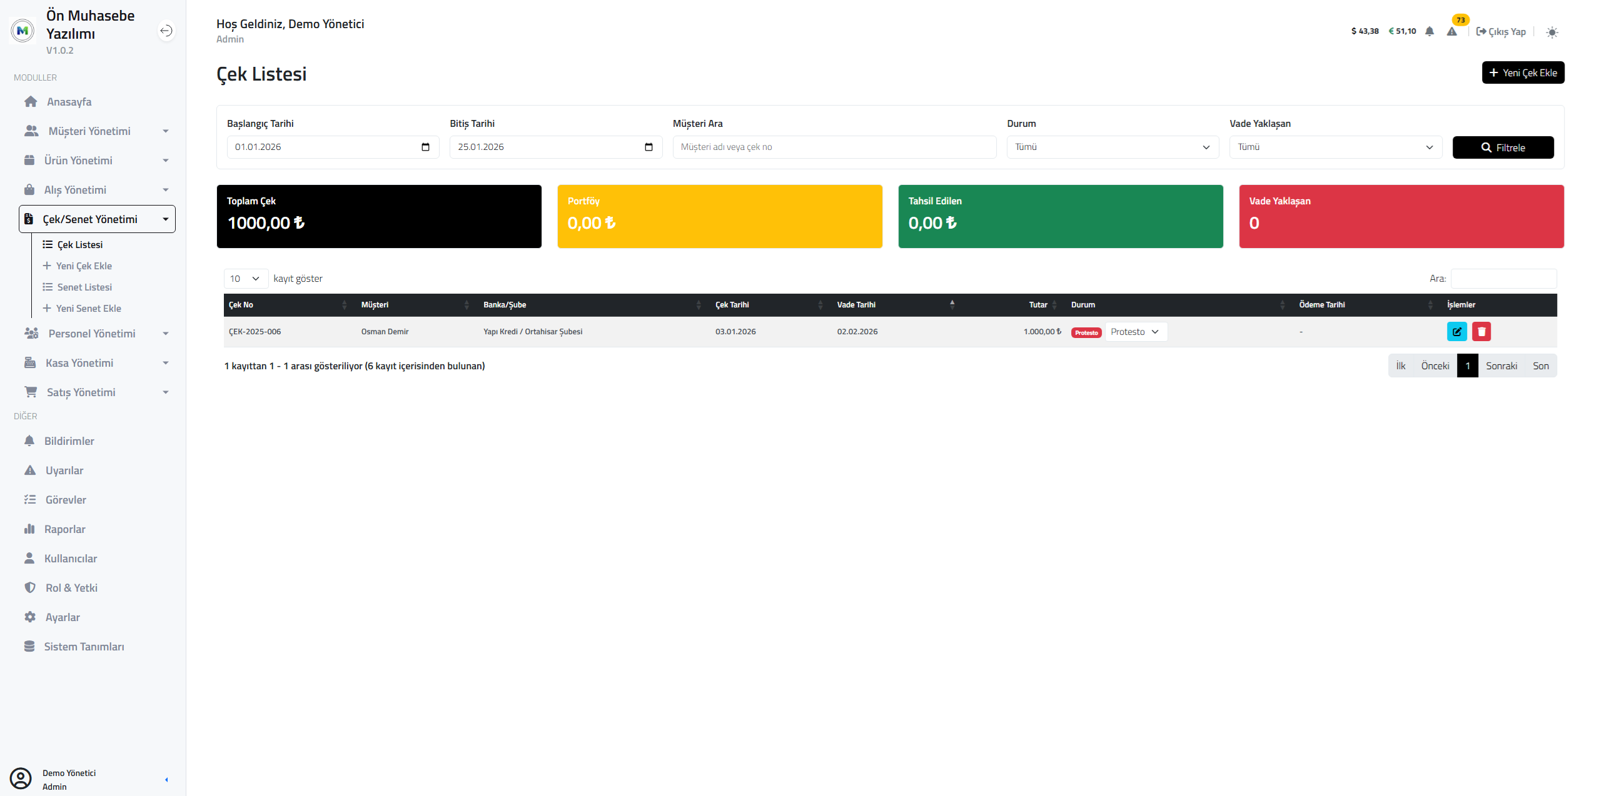Click the red delete trash icon
This screenshot has height=796, width=1599.
point(1481,332)
